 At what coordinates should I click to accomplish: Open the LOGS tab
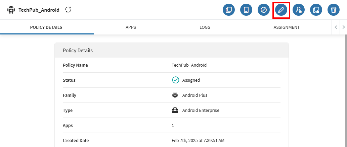pos(205,27)
